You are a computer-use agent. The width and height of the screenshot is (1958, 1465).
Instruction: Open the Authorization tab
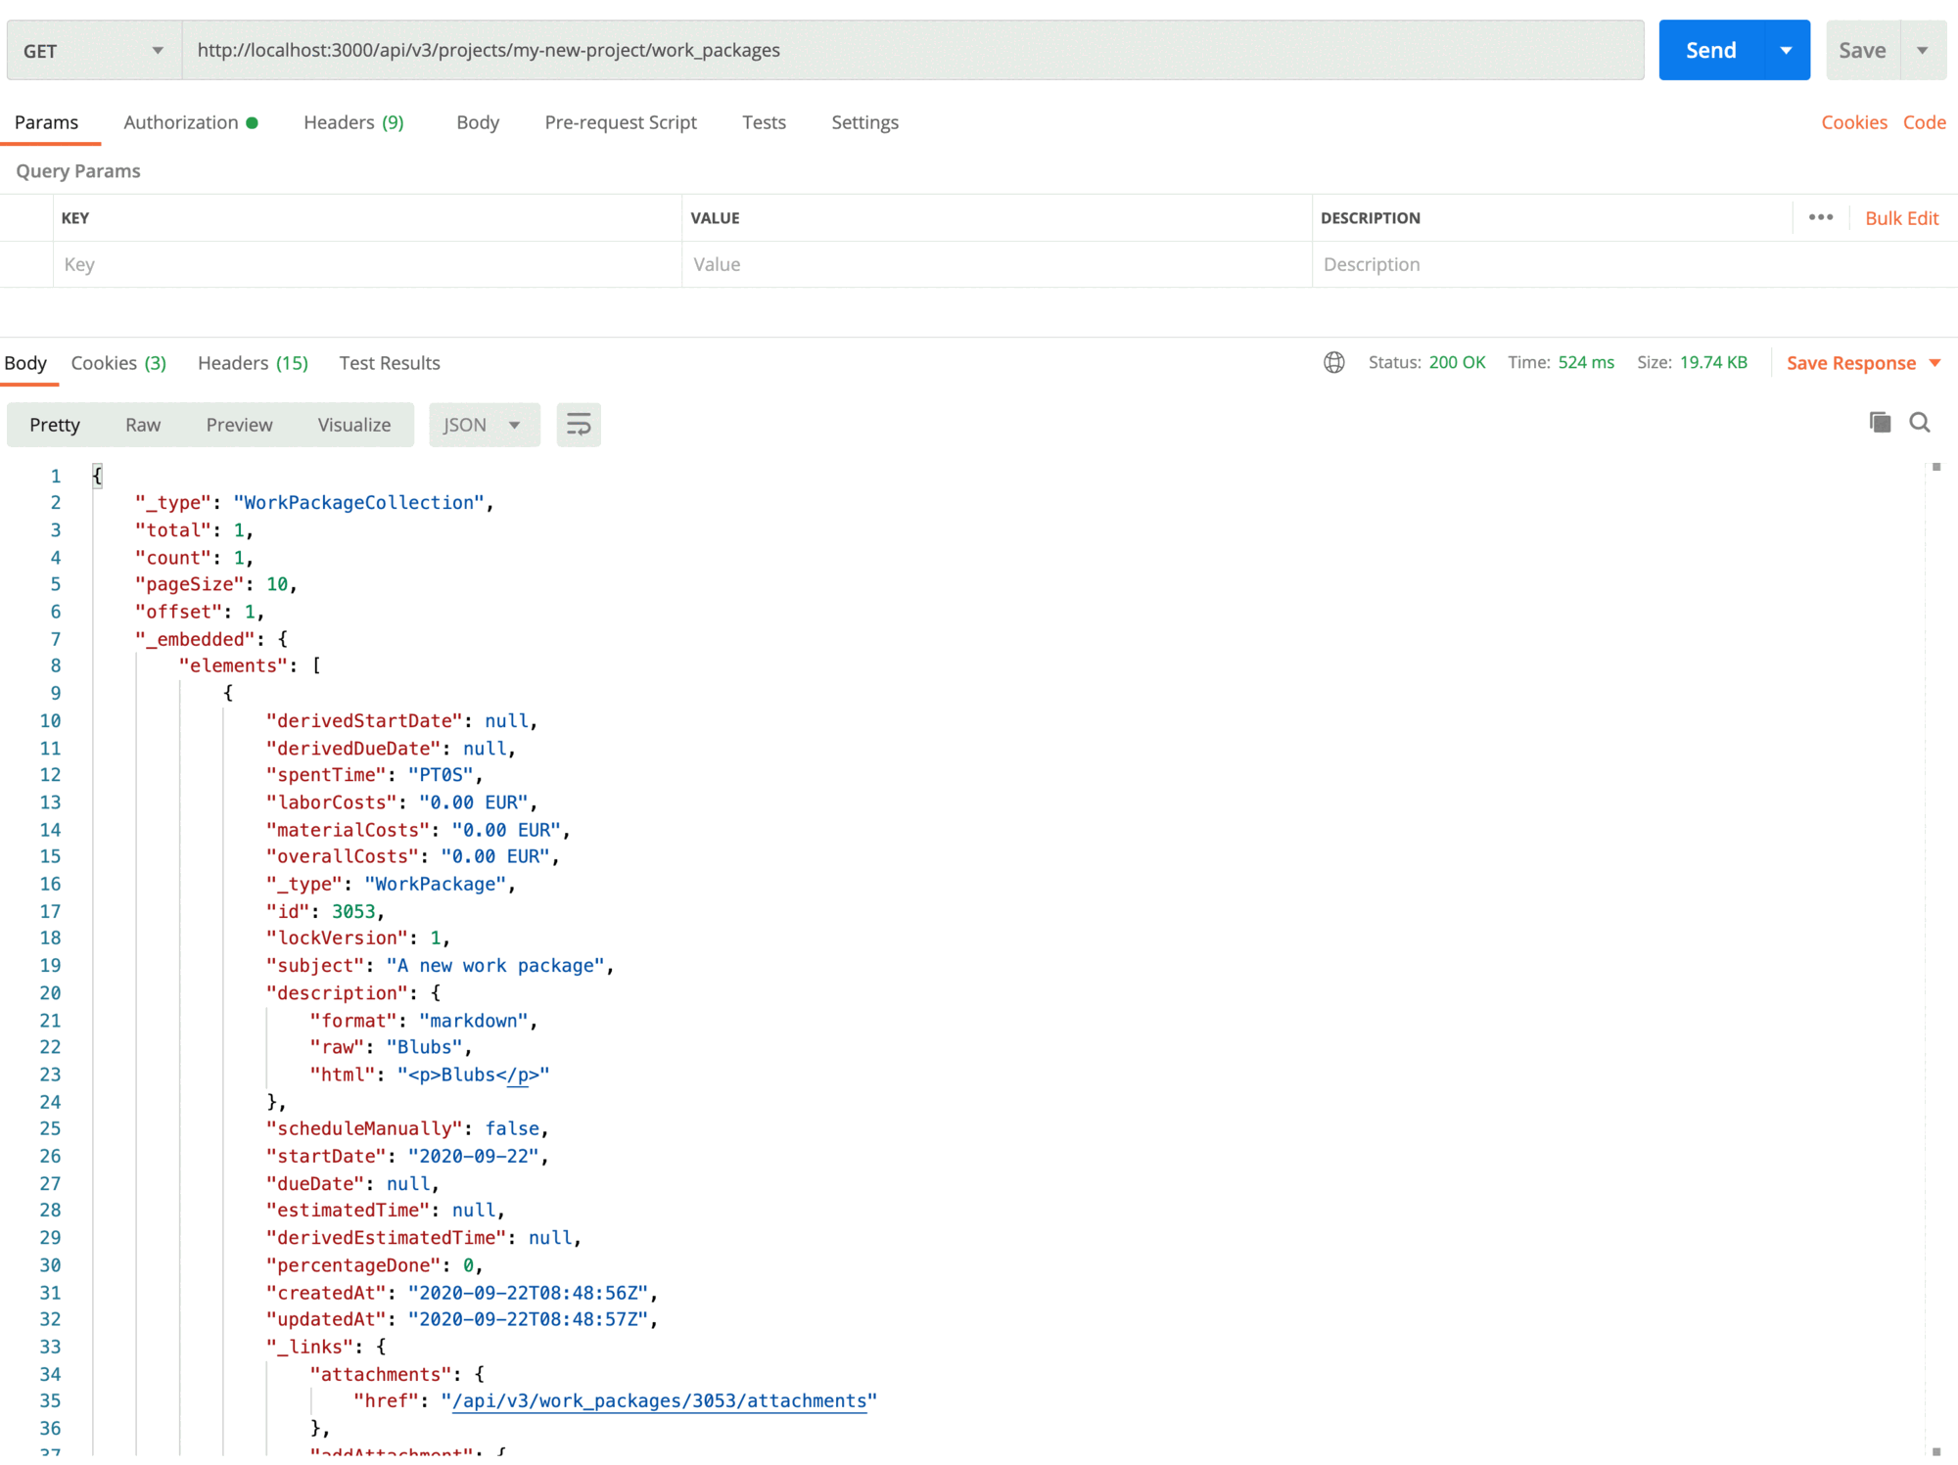180,122
